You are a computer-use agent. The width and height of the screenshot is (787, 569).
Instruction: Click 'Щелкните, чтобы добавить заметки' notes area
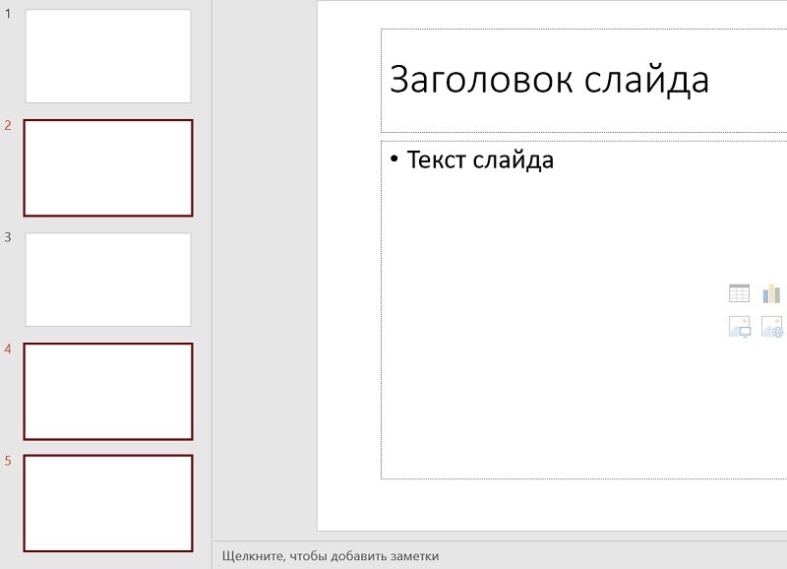(x=331, y=556)
